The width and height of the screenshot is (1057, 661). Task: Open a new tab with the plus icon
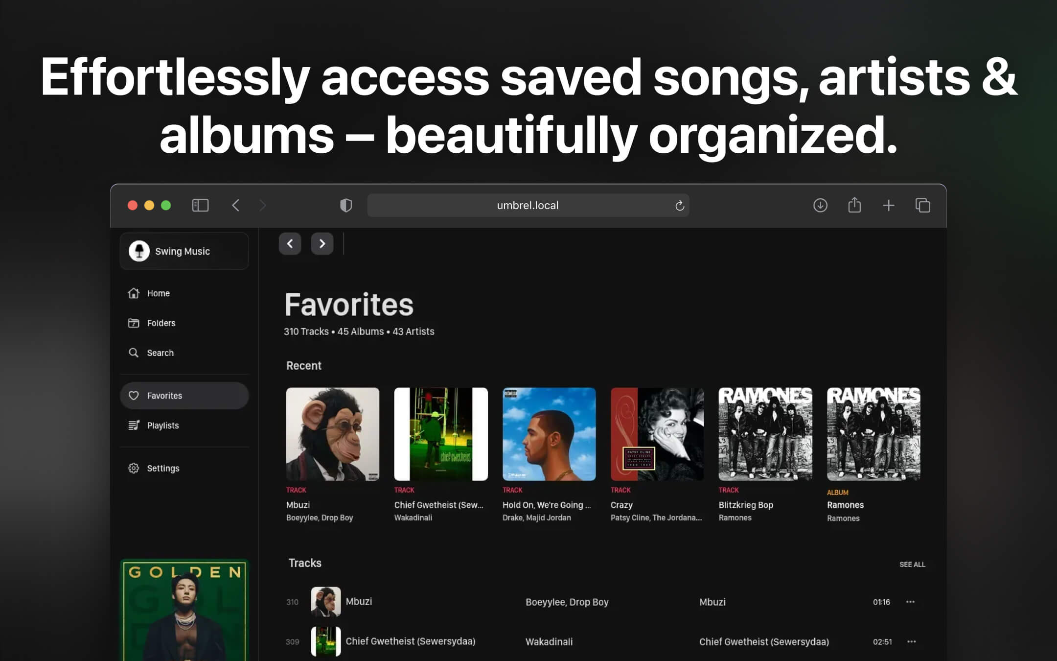coord(889,205)
